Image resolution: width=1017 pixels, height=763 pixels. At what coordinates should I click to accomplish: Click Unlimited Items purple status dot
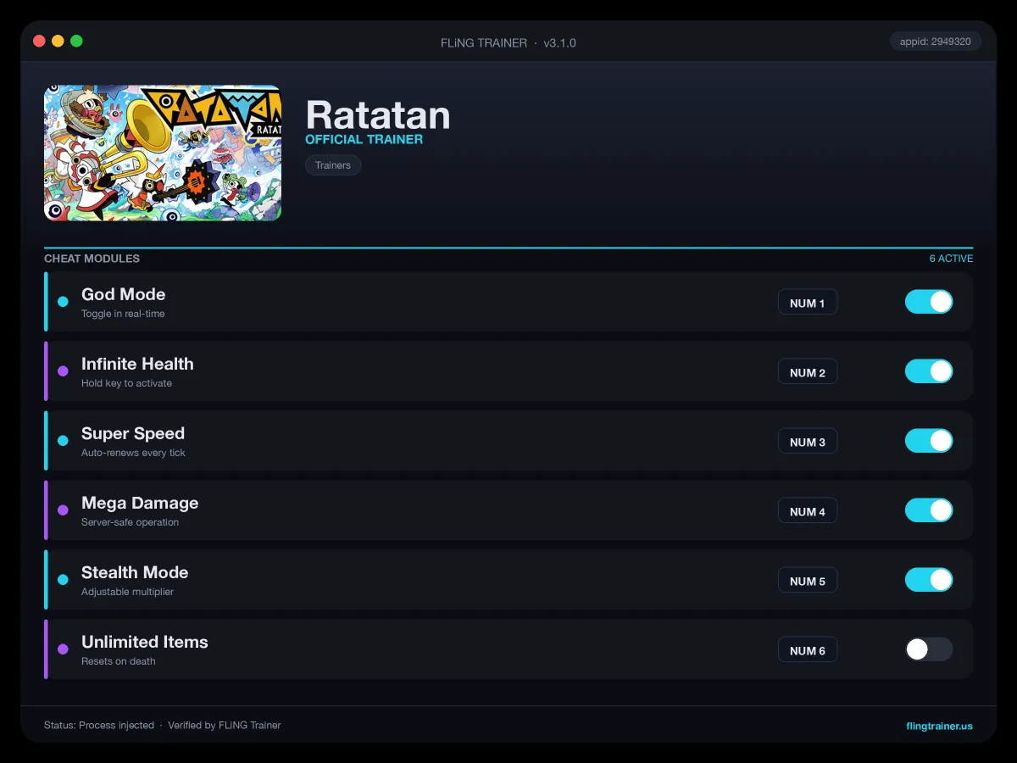pyautogui.click(x=63, y=649)
